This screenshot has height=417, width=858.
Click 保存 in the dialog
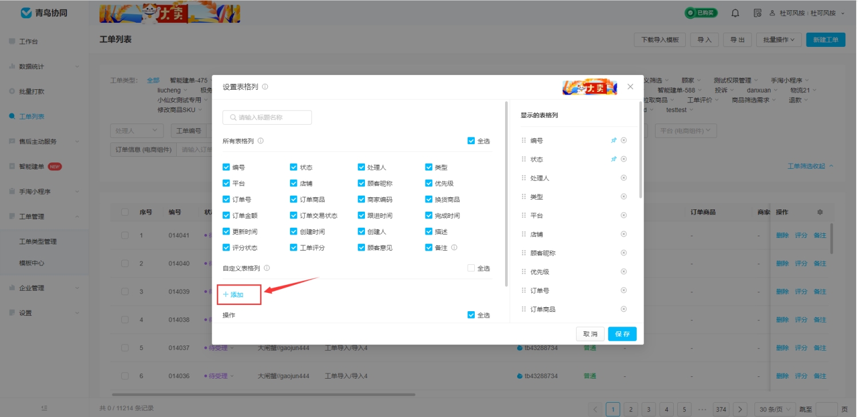(x=622, y=334)
